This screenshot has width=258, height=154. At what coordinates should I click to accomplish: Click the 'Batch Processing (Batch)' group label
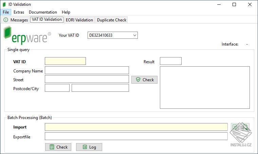pyautogui.click(x=30, y=118)
